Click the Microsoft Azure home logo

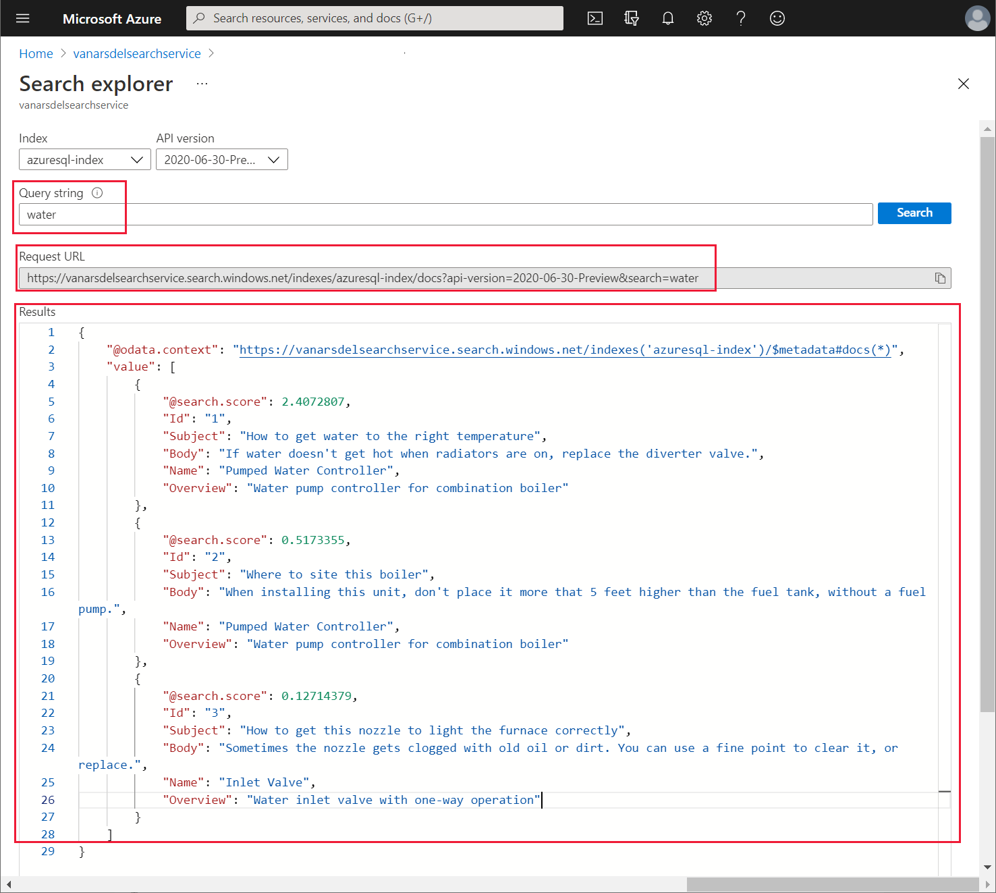(112, 19)
